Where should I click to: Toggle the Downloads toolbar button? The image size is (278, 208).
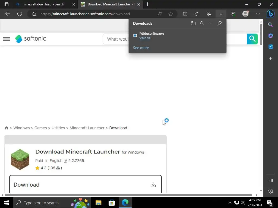(x=221, y=14)
